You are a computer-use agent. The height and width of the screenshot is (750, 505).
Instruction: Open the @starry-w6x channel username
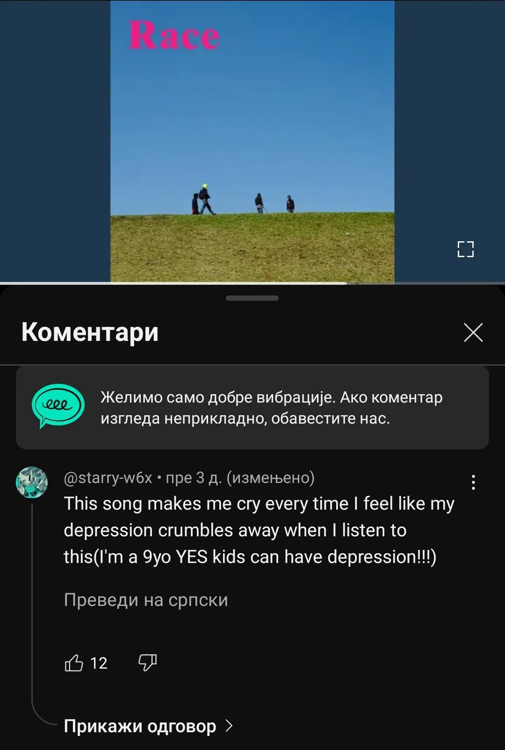(x=108, y=478)
